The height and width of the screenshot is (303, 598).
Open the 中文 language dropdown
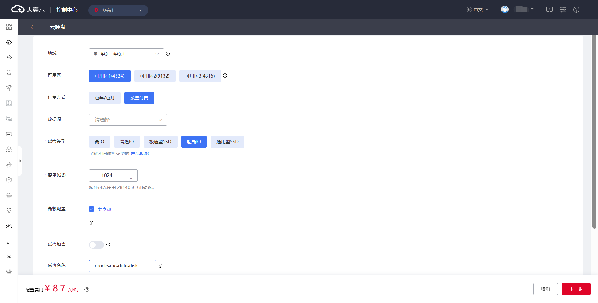[x=478, y=10]
